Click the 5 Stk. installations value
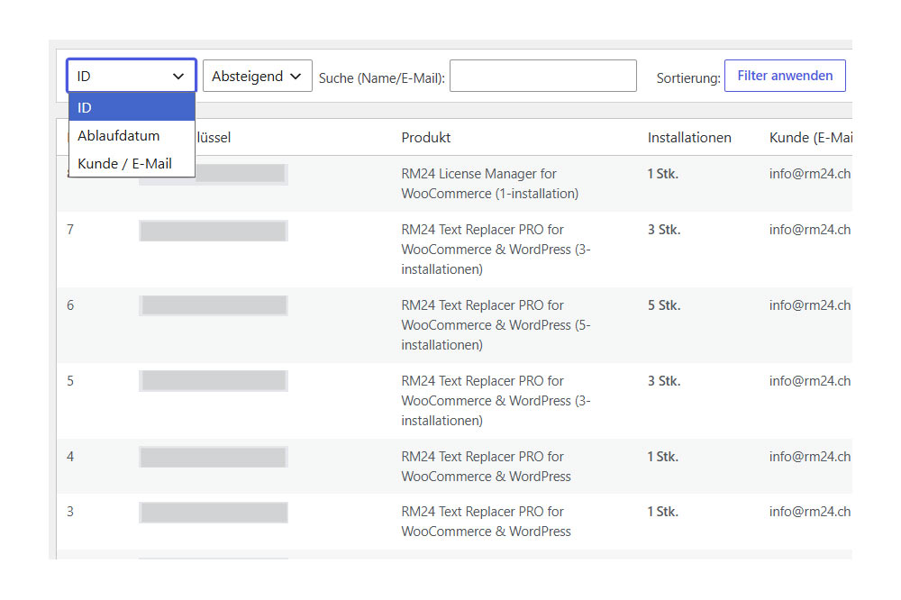The image size is (901, 600). click(x=664, y=305)
